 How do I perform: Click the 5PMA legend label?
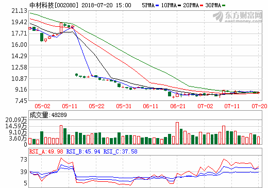tap(148, 5)
